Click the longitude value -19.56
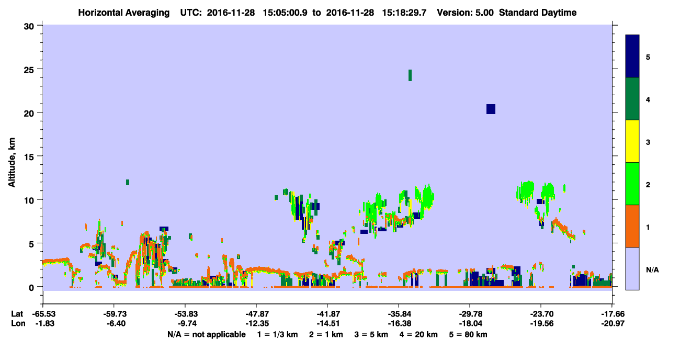 click(541, 323)
